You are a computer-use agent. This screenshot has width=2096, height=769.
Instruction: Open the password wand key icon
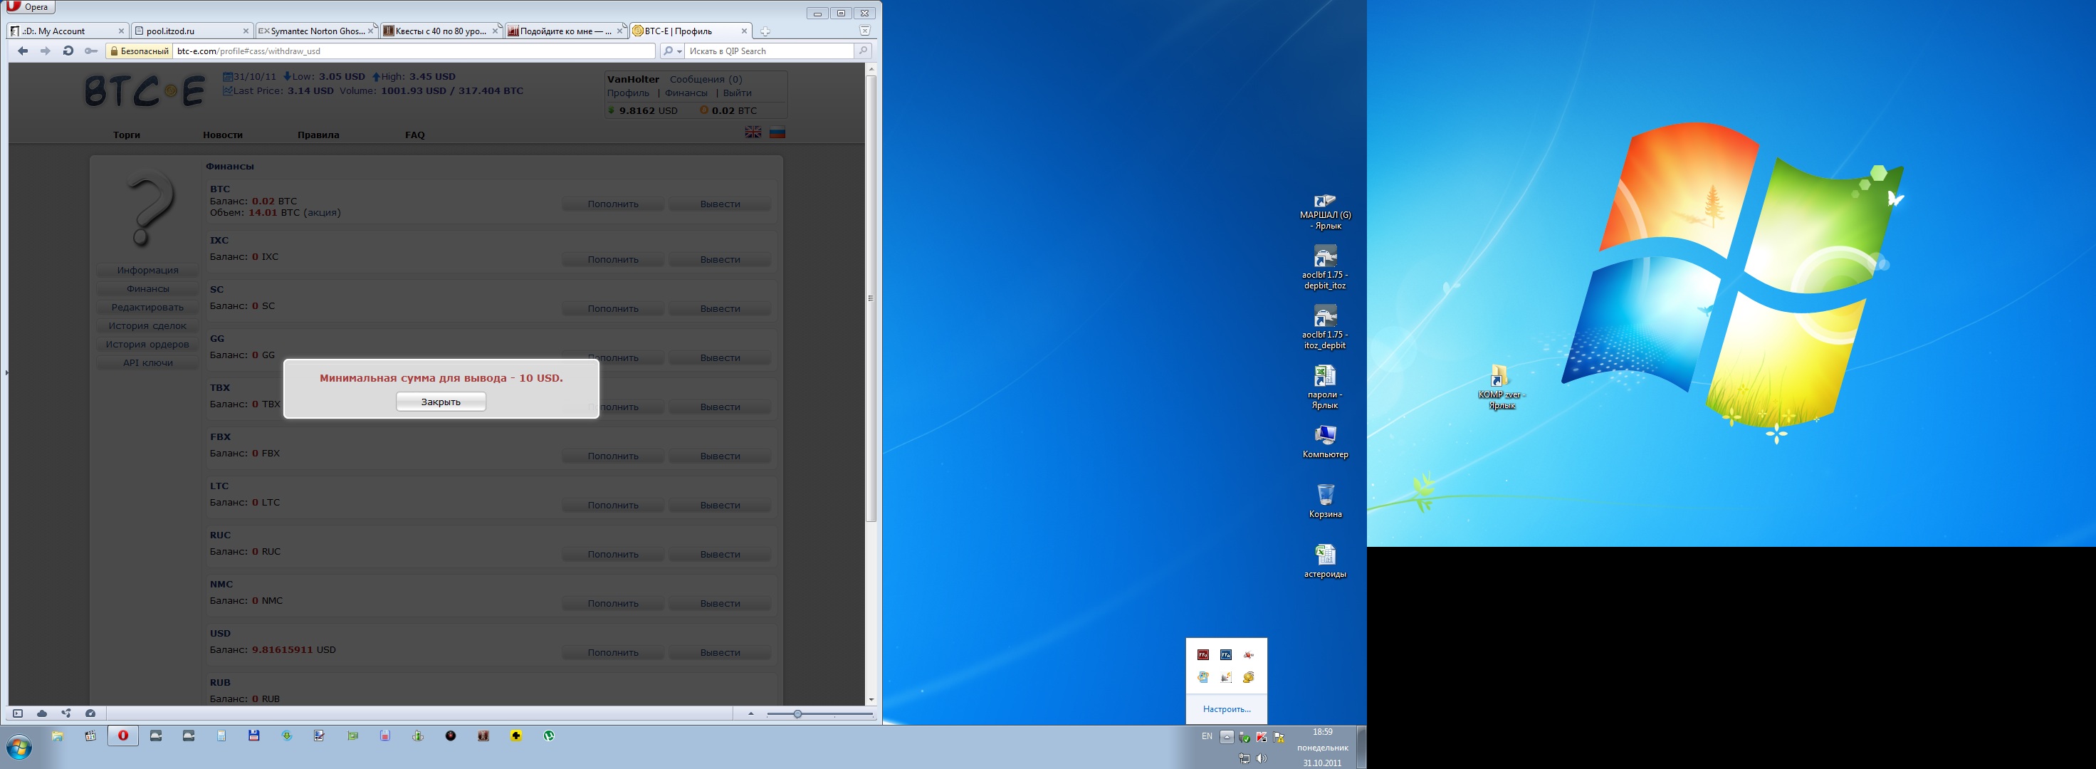(x=91, y=51)
